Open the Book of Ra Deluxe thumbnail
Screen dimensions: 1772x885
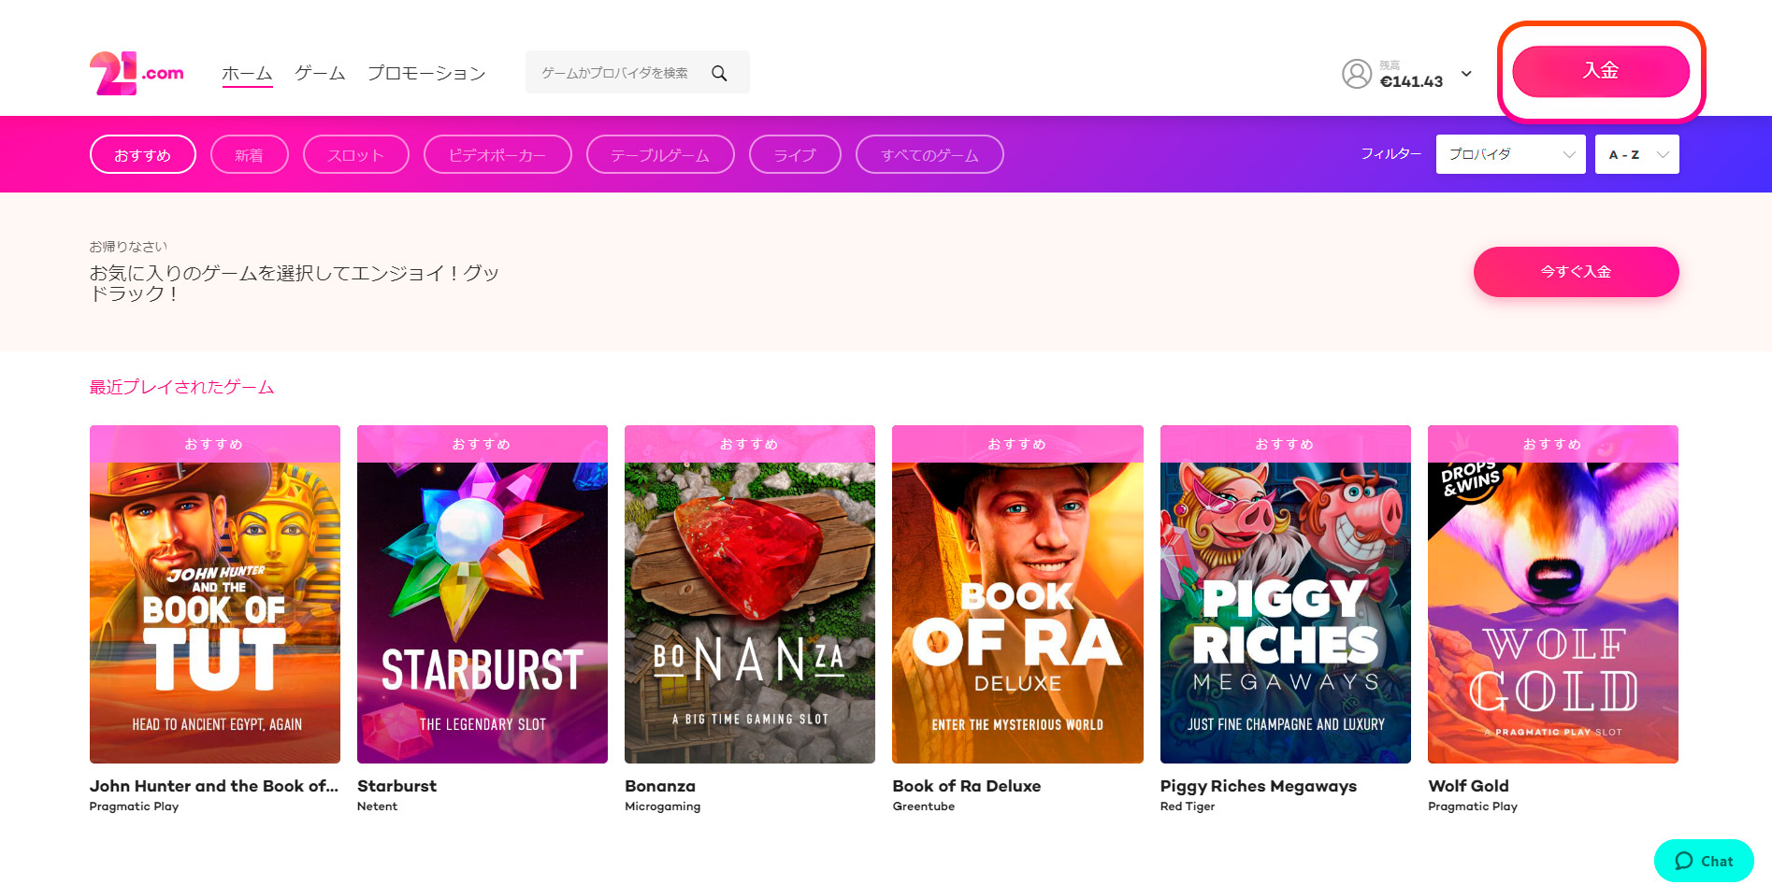point(1017,594)
